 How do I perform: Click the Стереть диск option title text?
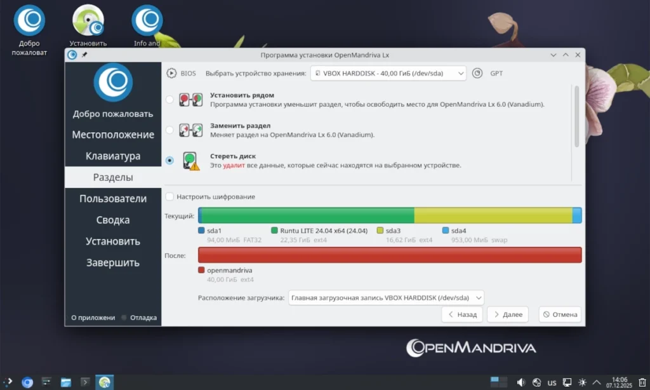coord(233,156)
